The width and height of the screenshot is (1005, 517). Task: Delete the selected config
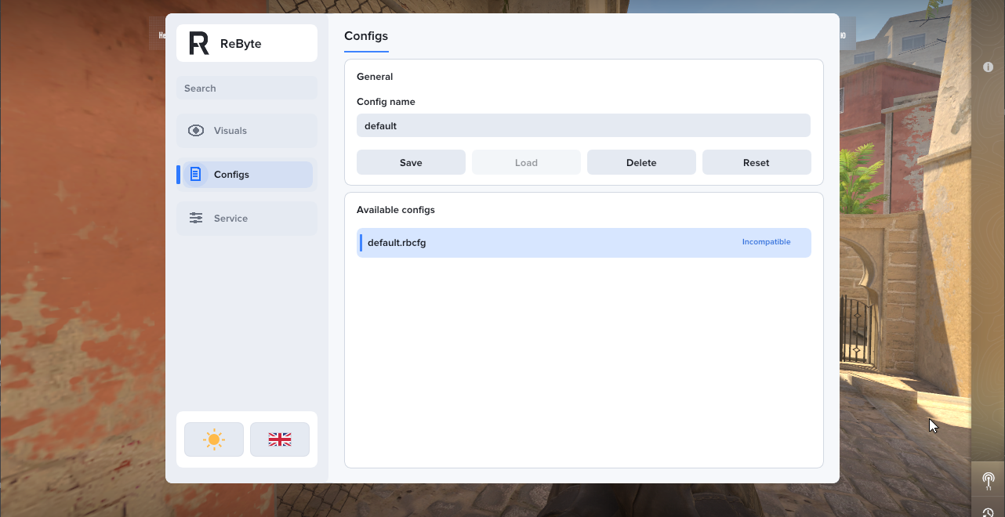pos(641,162)
